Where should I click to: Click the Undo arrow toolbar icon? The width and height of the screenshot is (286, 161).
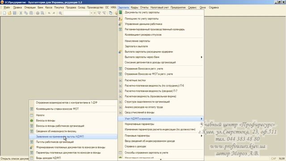point(49,13)
